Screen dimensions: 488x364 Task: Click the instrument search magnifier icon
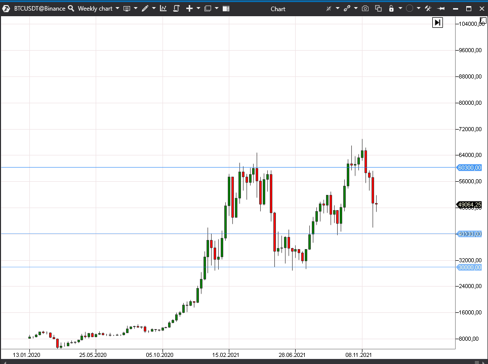tap(71, 9)
